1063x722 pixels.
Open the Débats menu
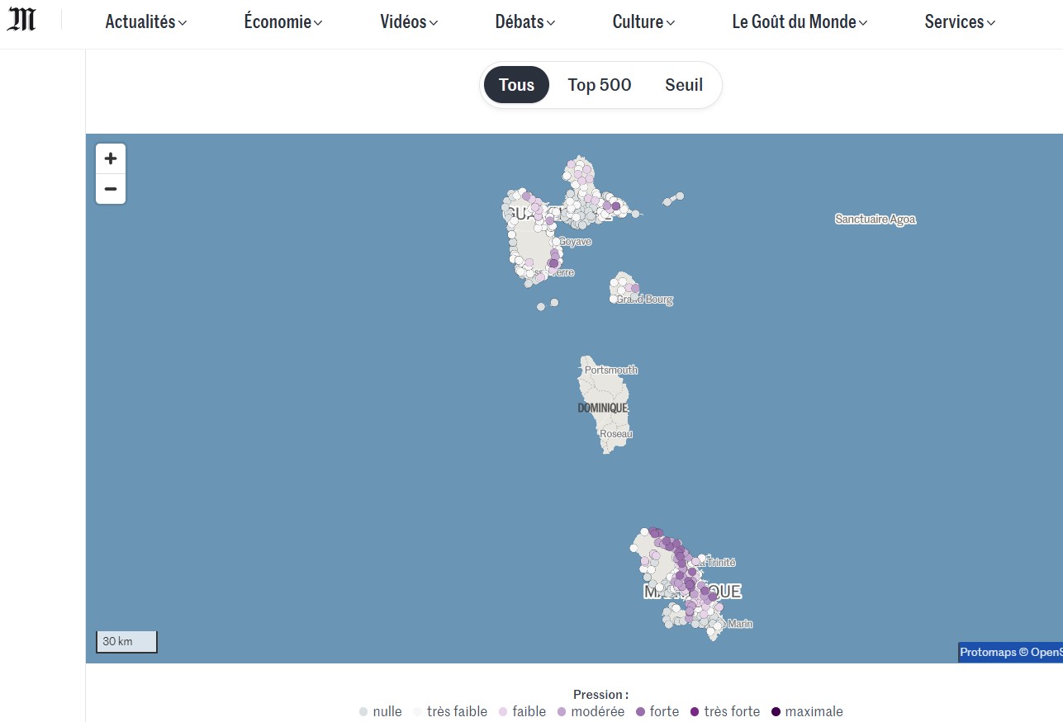[x=525, y=22]
